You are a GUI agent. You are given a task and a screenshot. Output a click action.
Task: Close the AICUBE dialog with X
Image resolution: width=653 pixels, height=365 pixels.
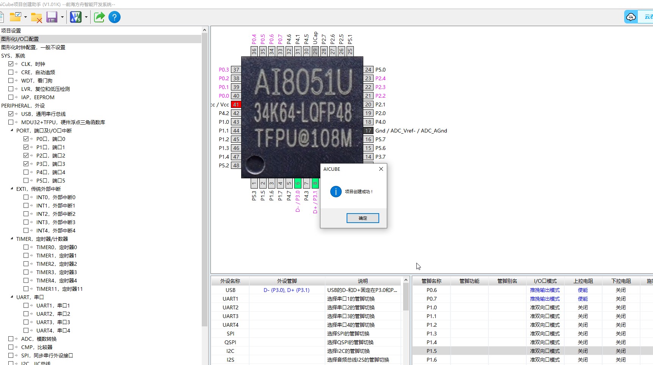click(381, 169)
